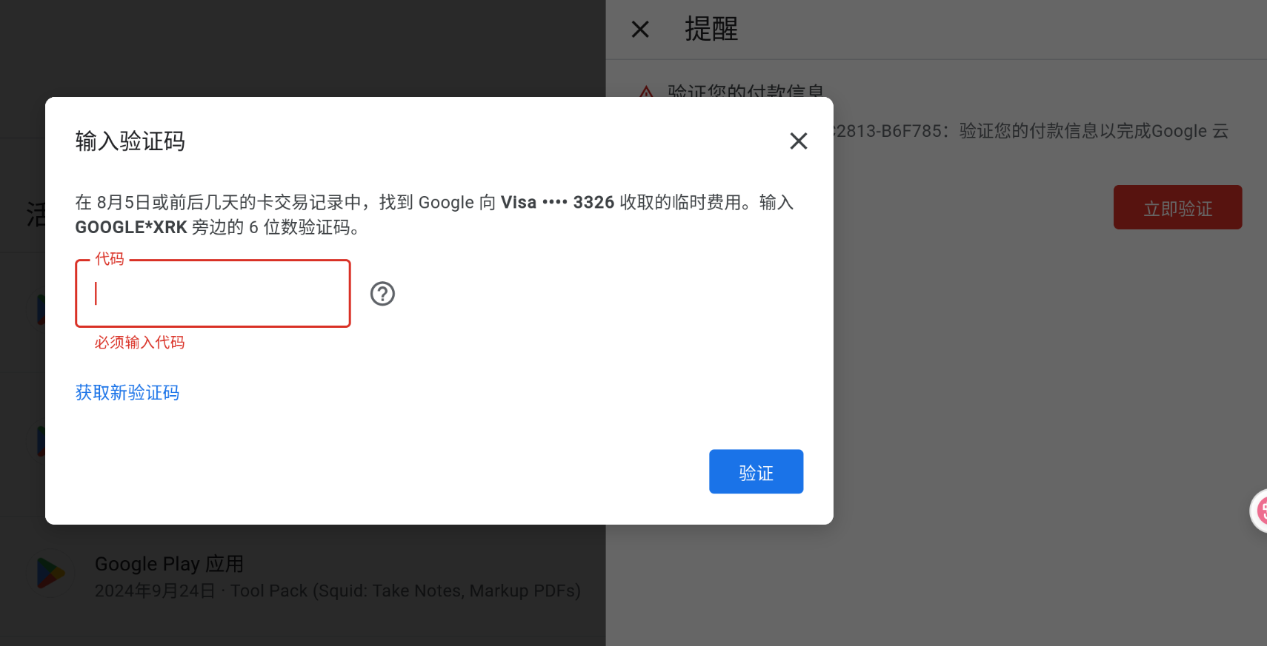Click the 提醒 panel title
The height and width of the screenshot is (646, 1267).
pyautogui.click(x=711, y=29)
